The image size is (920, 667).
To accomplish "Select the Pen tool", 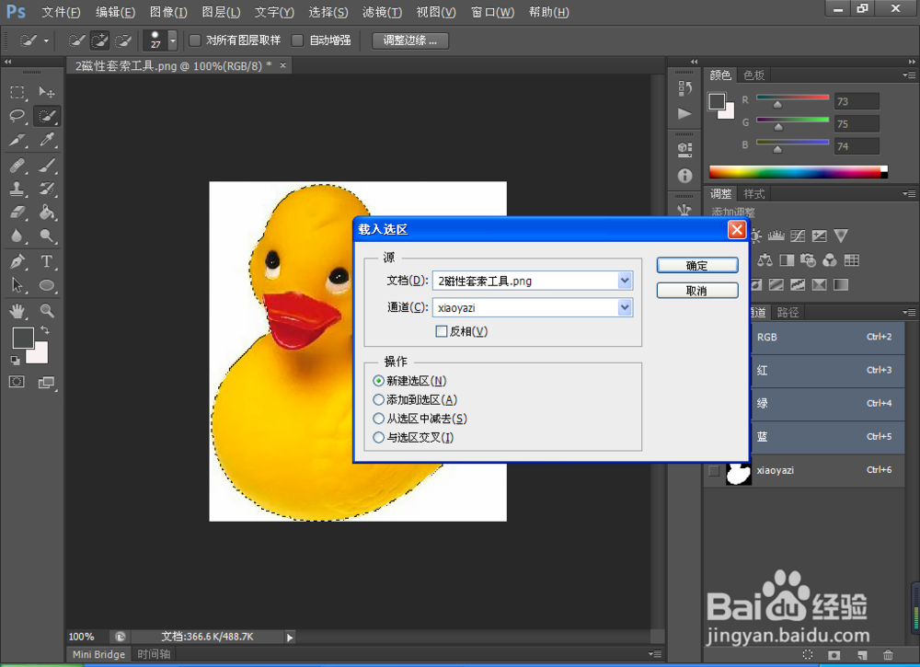I will [17, 261].
